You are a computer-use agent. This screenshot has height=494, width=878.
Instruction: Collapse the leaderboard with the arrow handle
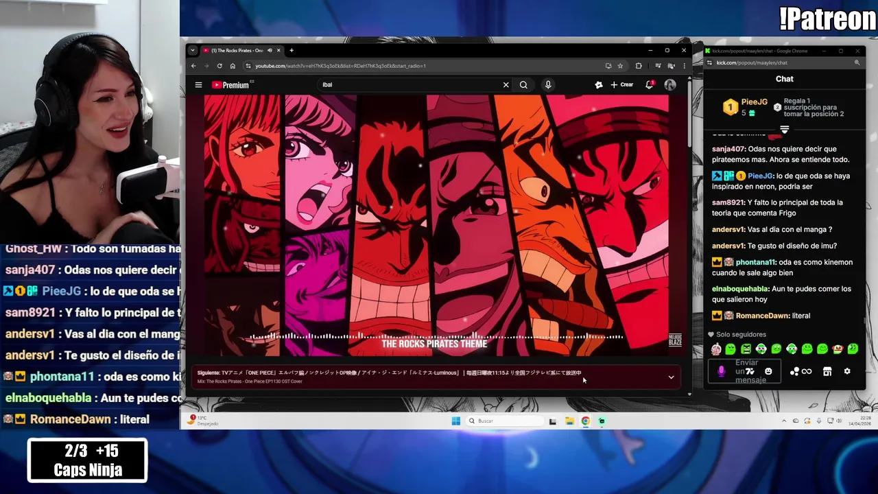click(x=784, y=129)
